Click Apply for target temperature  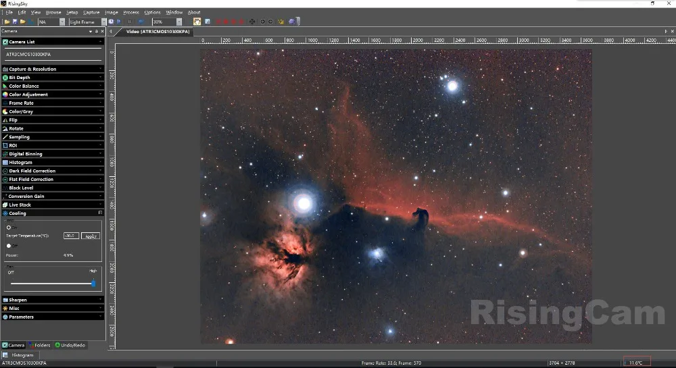[90, 236]
